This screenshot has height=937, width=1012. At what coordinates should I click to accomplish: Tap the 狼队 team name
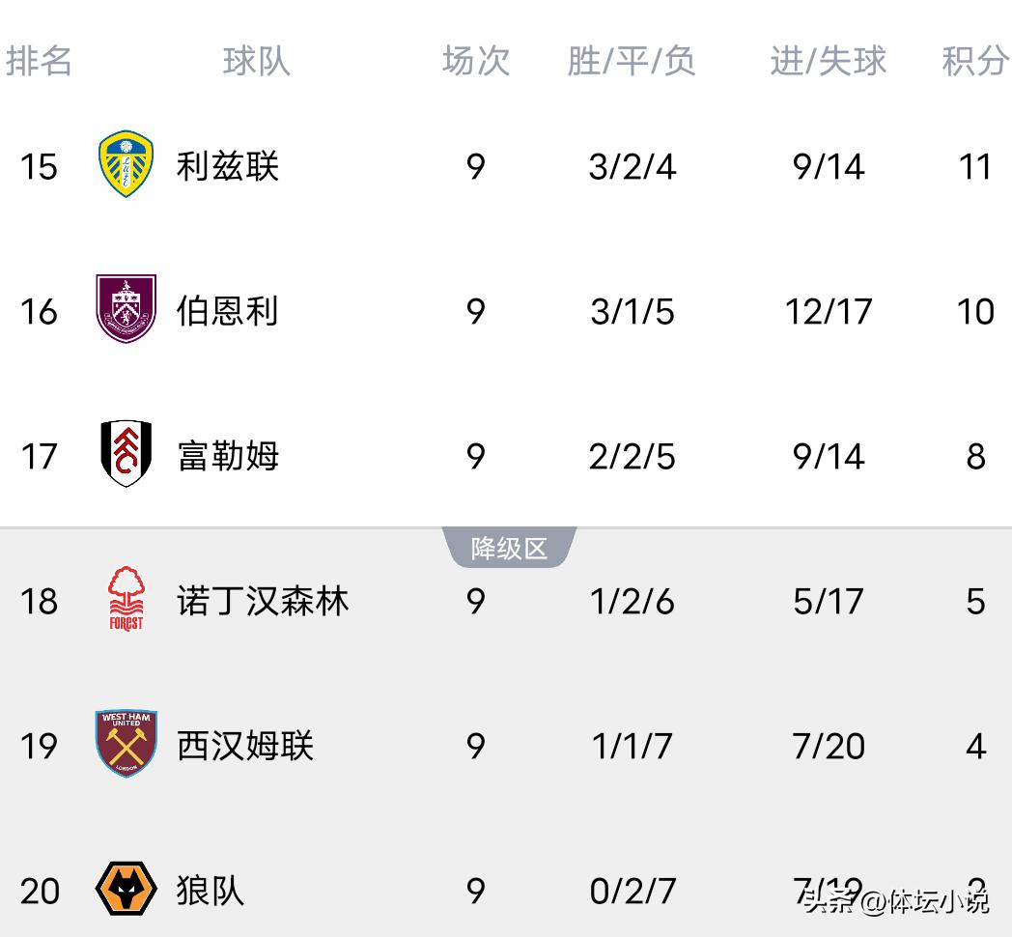tap(211, 890)
